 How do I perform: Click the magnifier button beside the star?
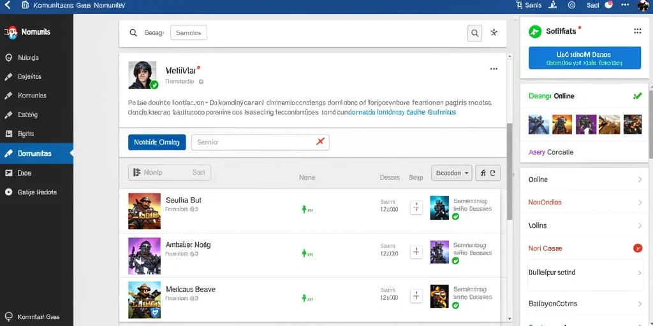tap(474, 33)
